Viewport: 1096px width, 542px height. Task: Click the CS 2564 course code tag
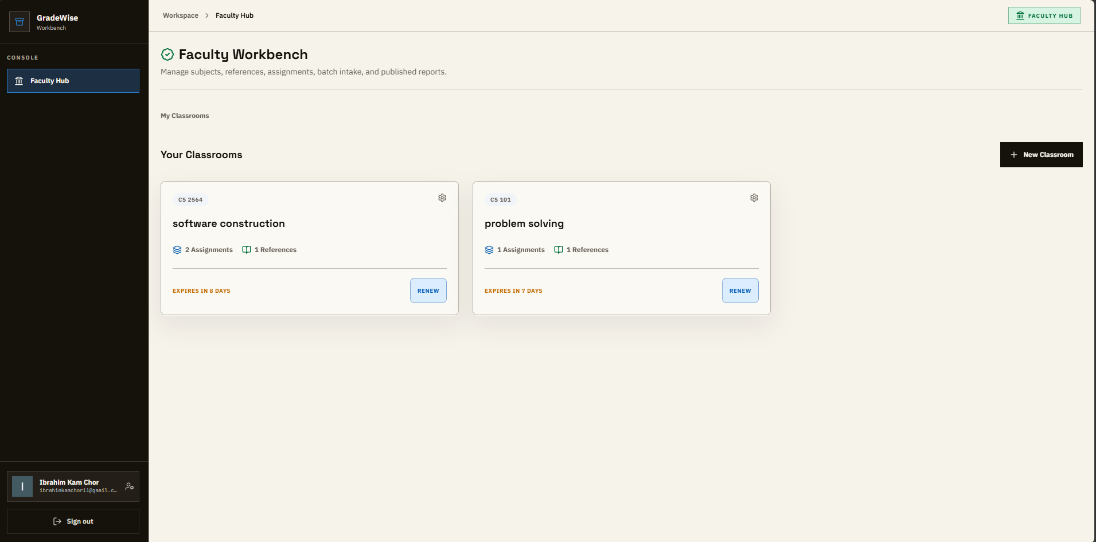point(190,200)
